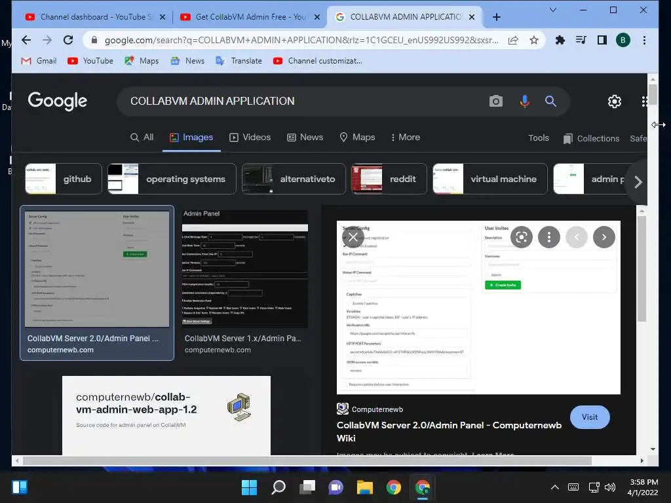Open the tab search dropdown arrow

(553, 10)
